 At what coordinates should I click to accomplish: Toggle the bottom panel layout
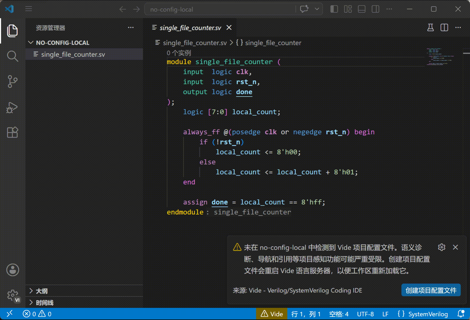point(362,9)
